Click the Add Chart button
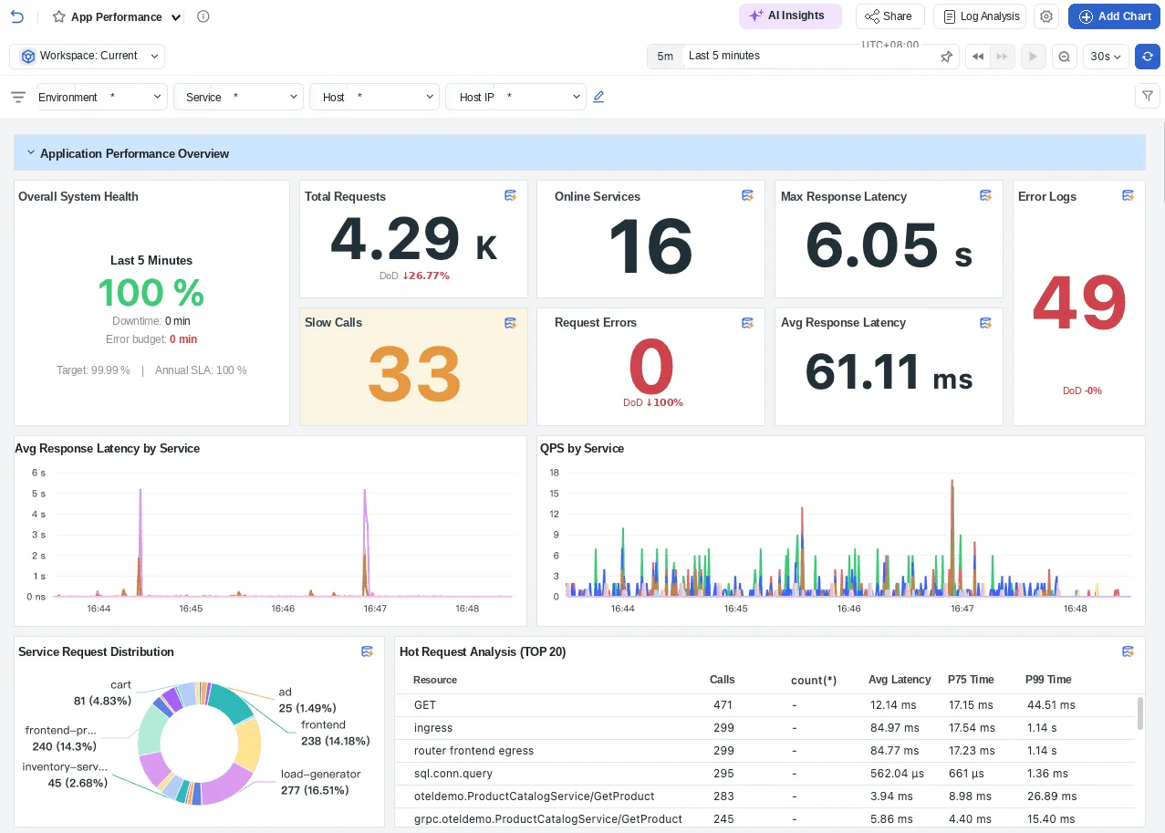 1114,16
